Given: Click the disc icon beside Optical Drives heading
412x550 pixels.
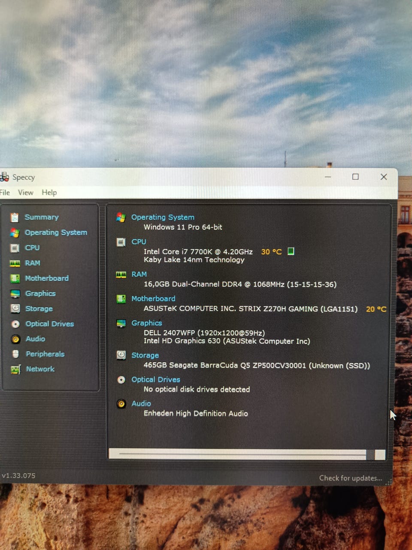Looking at the screenshot, I should tap(121, 379).
